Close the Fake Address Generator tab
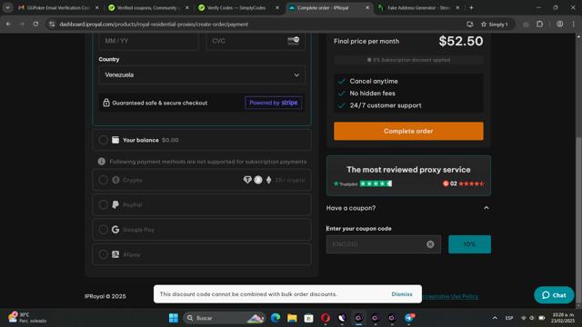This screenshot has width=582, height=327. pyautogui.click(x=457, y=7)
